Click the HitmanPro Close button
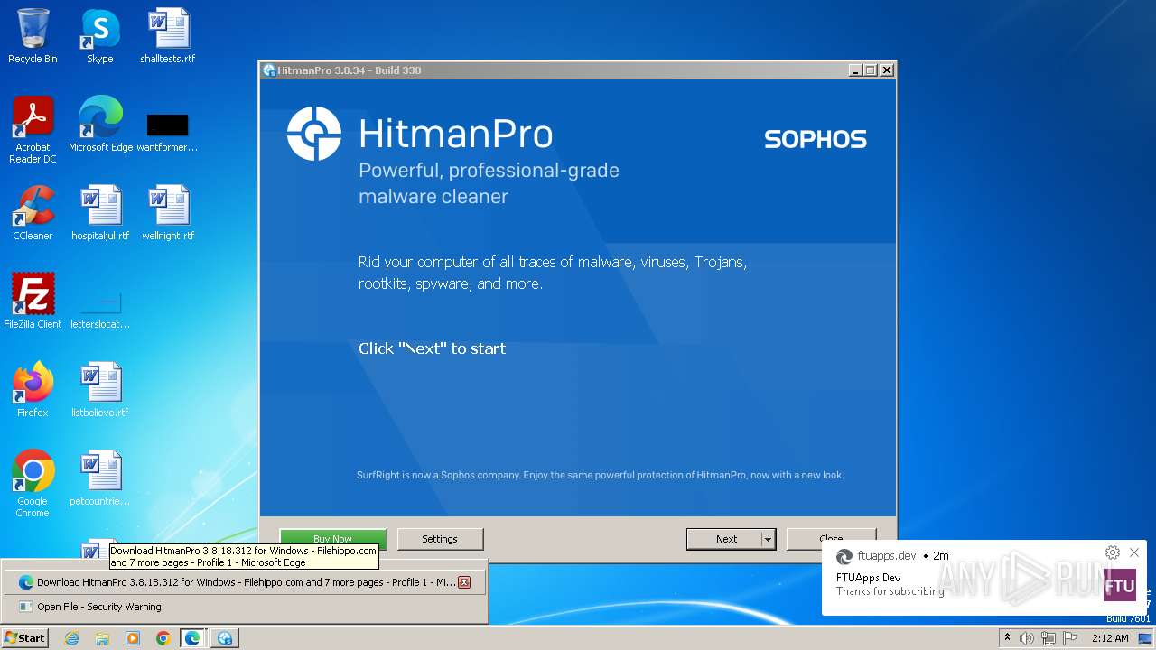The image size is (1156, 650). (831, 539)
